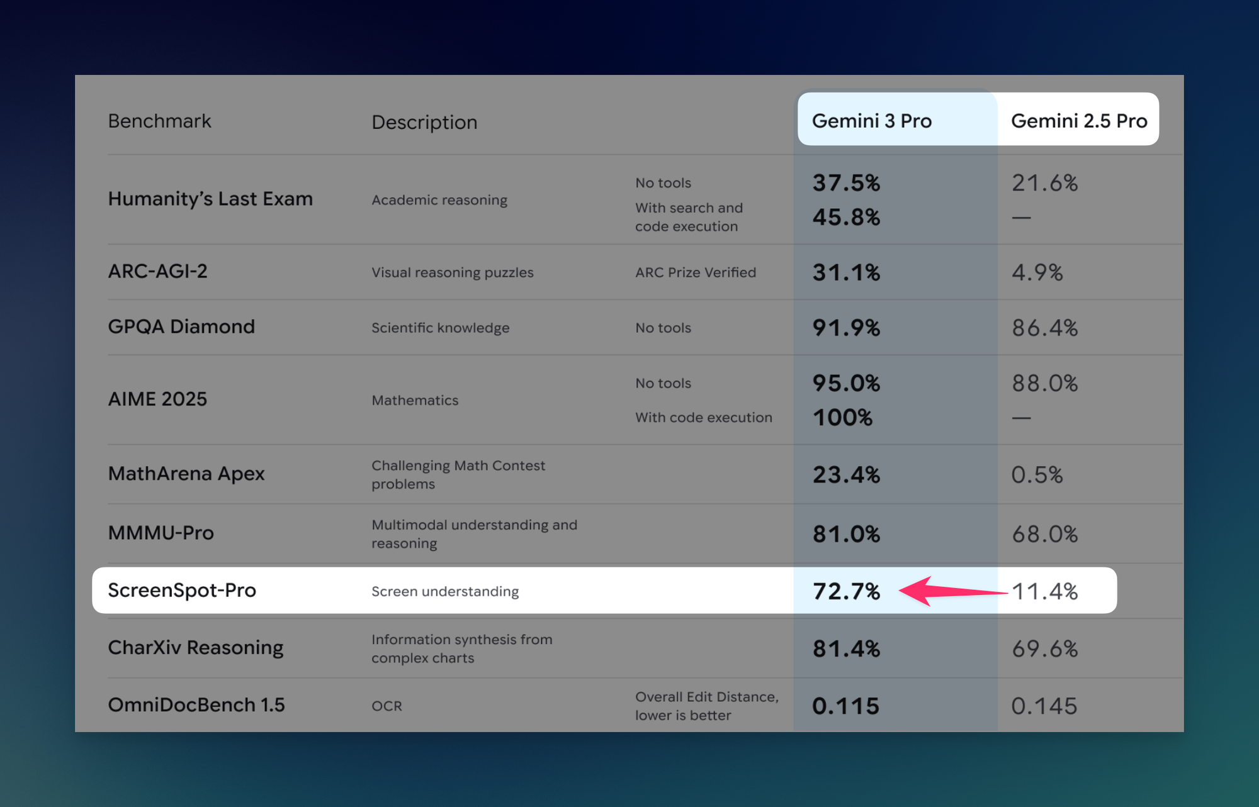Click the 0.115 OmniDocBench score
The image size is (1259, 807).
coord(845,706)
